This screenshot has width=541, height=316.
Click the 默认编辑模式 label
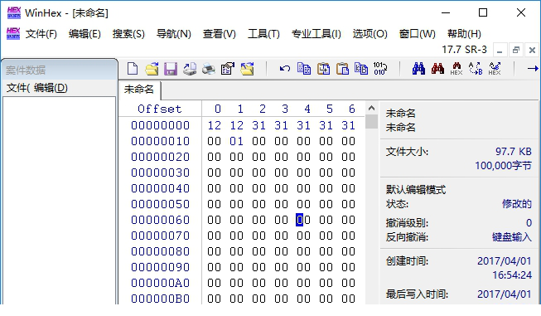(x=416, y=190)
